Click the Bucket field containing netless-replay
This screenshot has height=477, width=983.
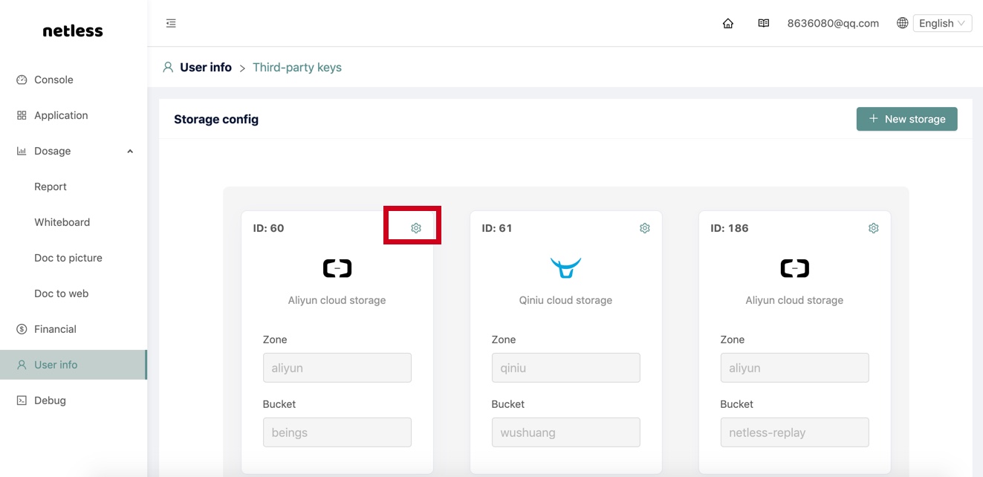[795, 432]
